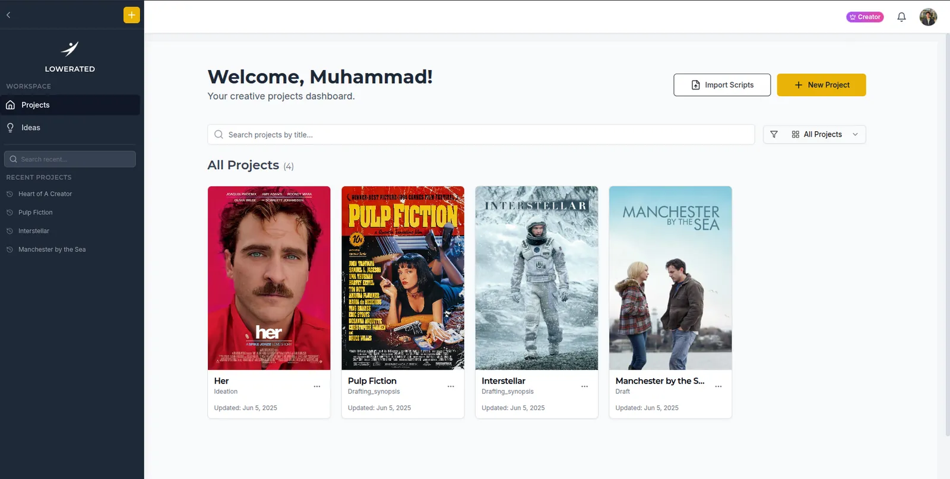Click the All Projects heading

tap(243, 165)
